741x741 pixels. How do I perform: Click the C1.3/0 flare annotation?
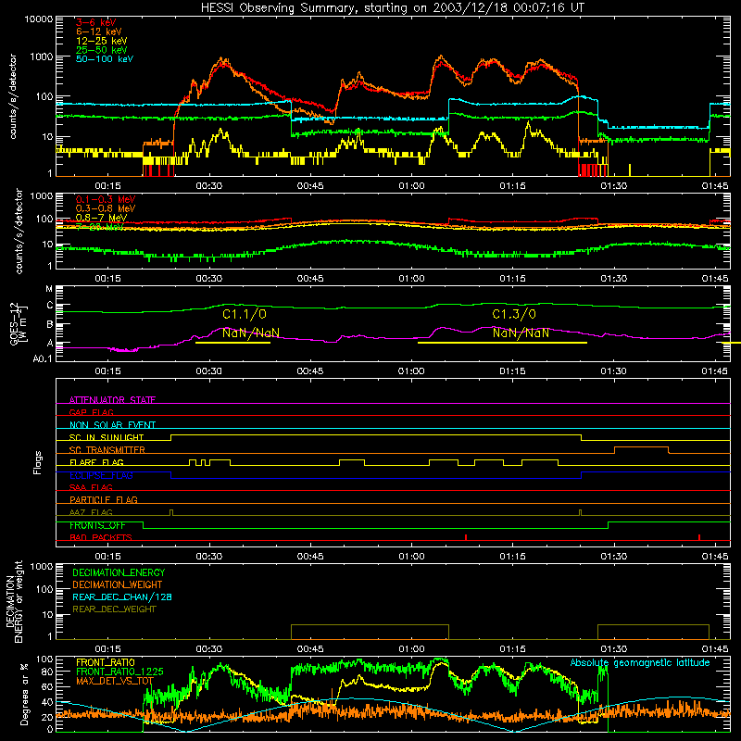coord(514,314)
